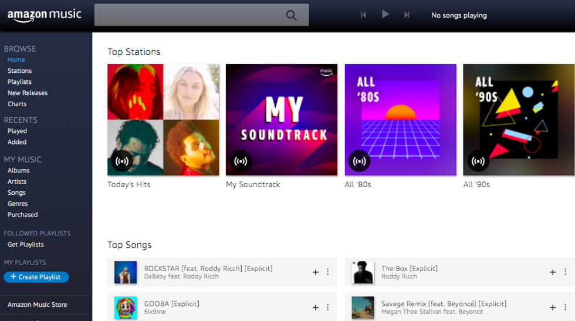Add GOOBA song with plus icon

(x=316, y=308)
